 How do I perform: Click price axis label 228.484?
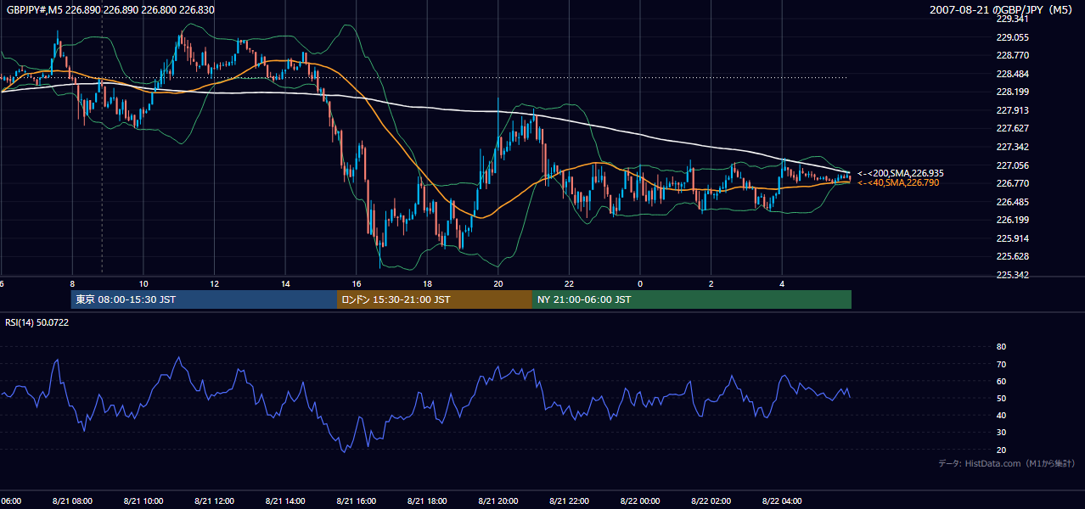tap(1012, 74)
